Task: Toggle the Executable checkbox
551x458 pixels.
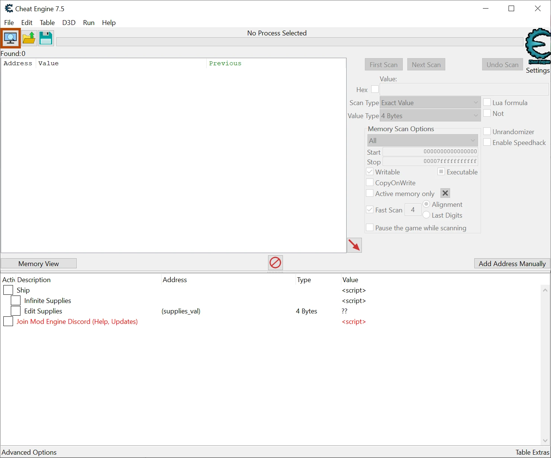Action: [441, 171]
